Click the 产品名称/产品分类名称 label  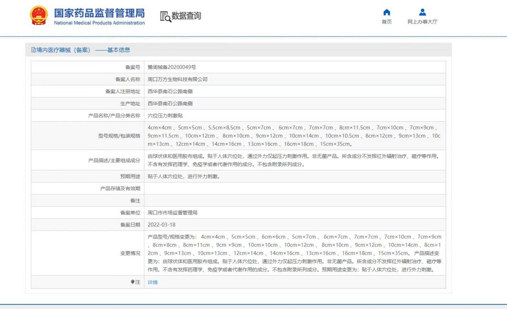tap(114, 116)
